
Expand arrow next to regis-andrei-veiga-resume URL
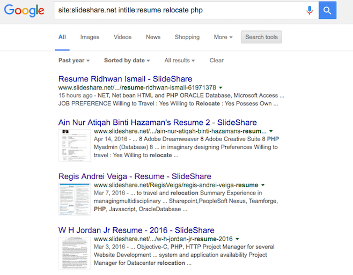click(263, 185)
